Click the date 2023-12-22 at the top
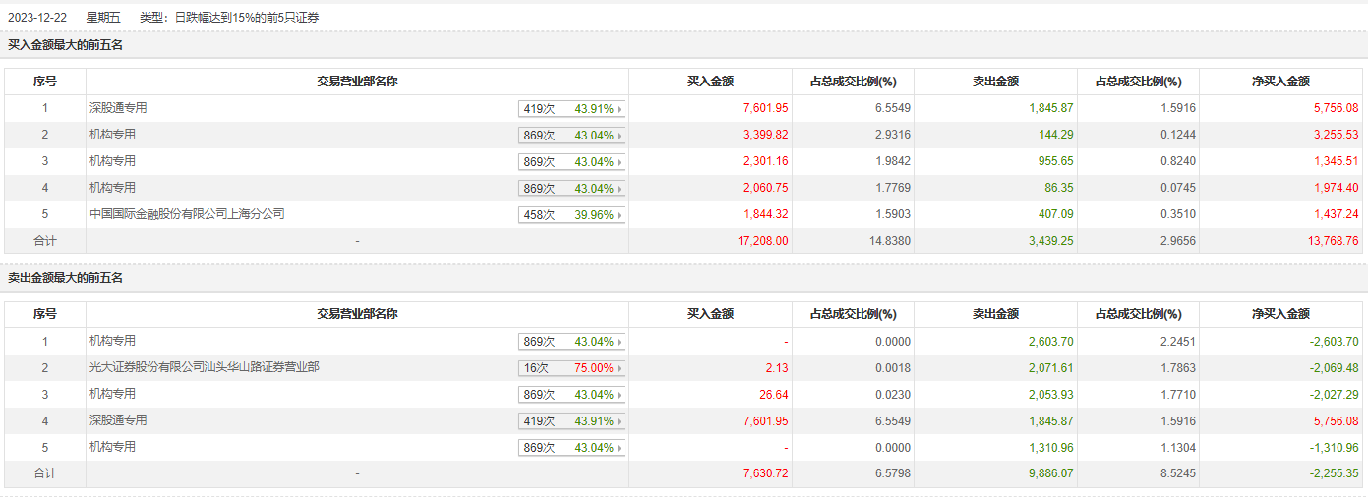The height and width of the screenshot is (500, 1368). [36, 18]
